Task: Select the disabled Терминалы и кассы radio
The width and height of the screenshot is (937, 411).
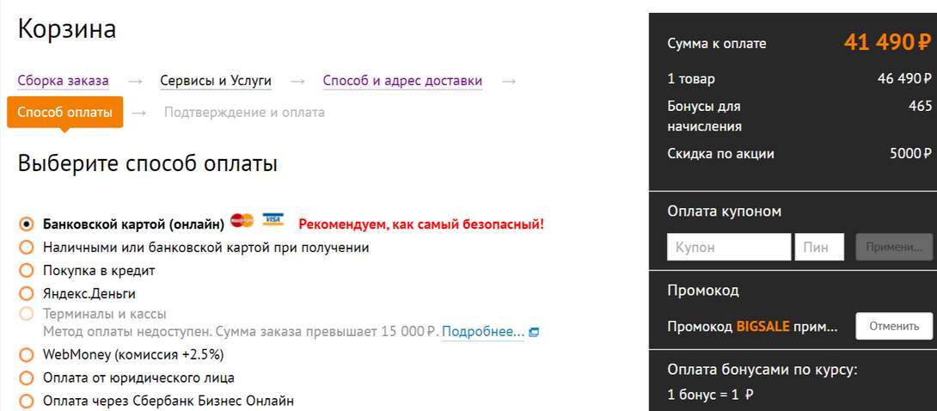Action: click(x=26, y=314)
